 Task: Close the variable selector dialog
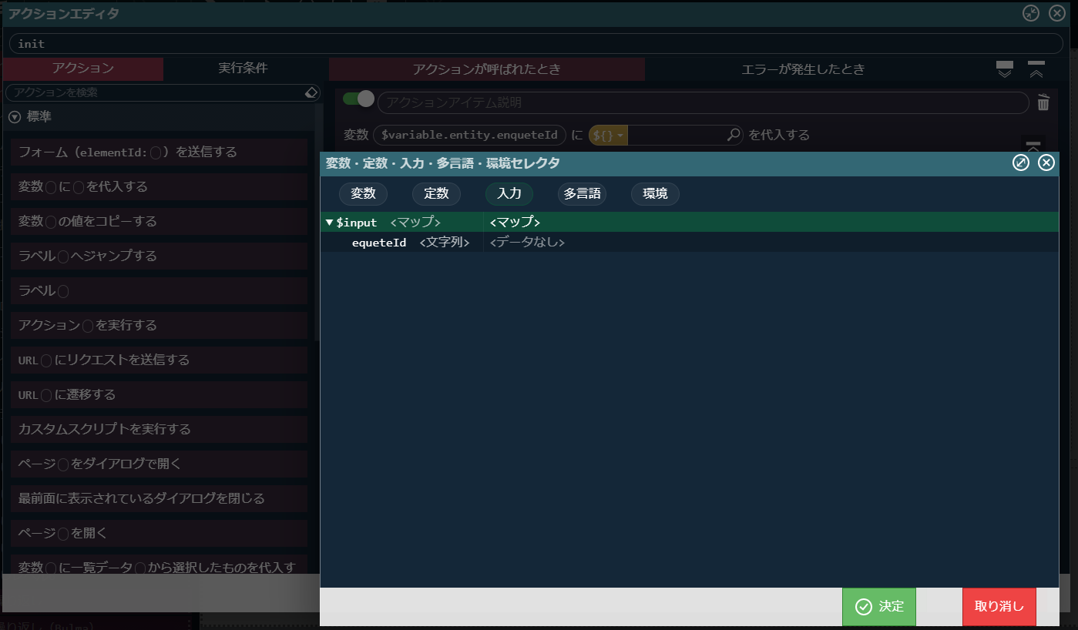(1046, 163)
